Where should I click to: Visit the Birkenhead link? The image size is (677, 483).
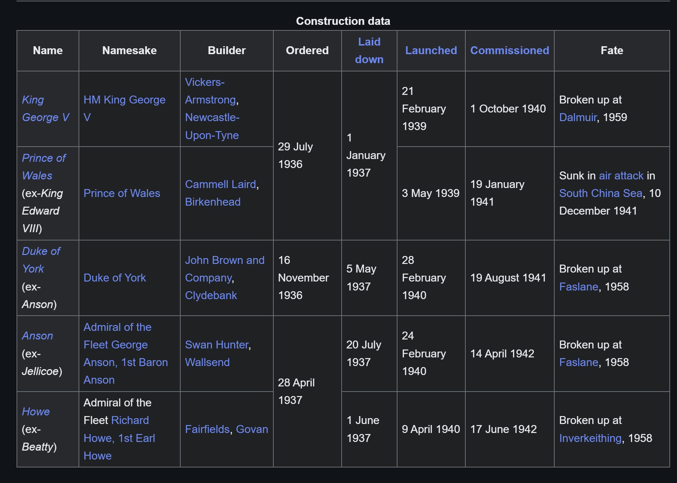[213, 202]
